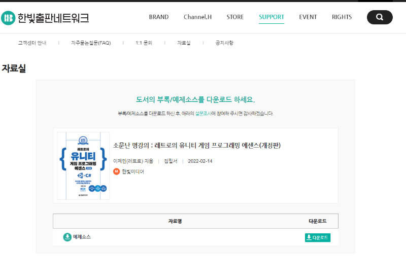Click the 도서의 부록/예제소스를 다운로드 하세요 heading
The height and width of the screenshot is (280, 406).
pyautogui.click(x=195, y=99)
